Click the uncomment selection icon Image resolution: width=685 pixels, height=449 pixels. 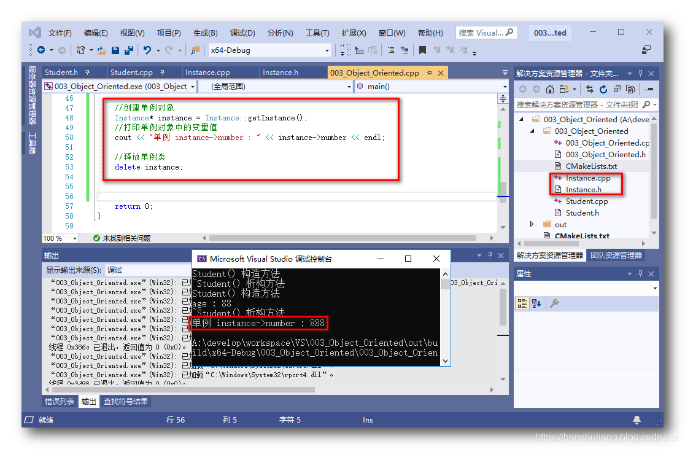[404, 50]
